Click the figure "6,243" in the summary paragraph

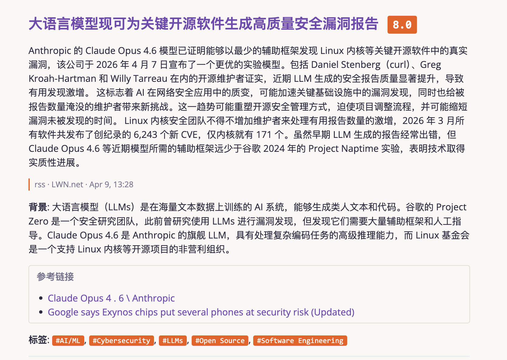(x=146, y=135)
